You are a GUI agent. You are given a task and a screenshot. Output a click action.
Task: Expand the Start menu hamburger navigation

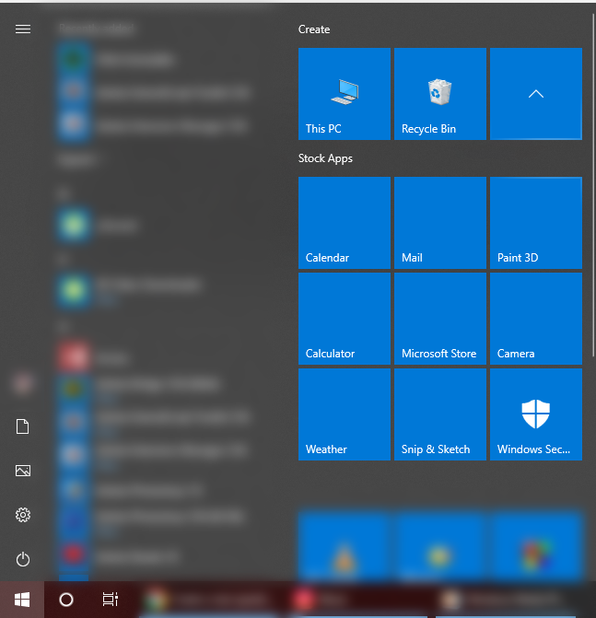click(23, 29)
